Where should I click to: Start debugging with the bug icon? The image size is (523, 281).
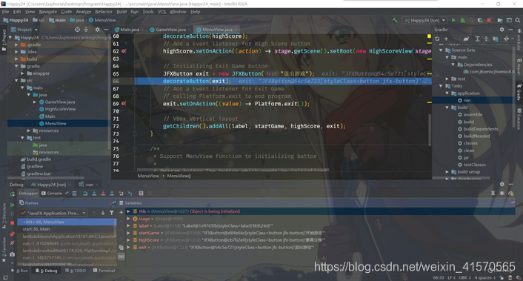462,20
